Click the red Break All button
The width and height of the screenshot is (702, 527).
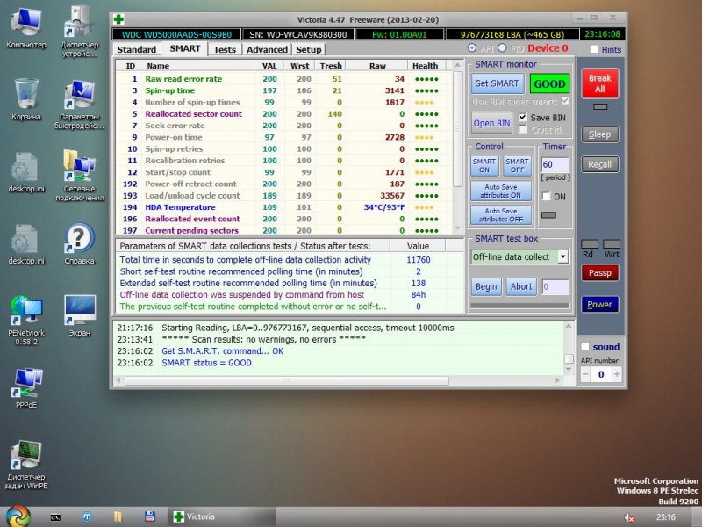click(600, 83)
